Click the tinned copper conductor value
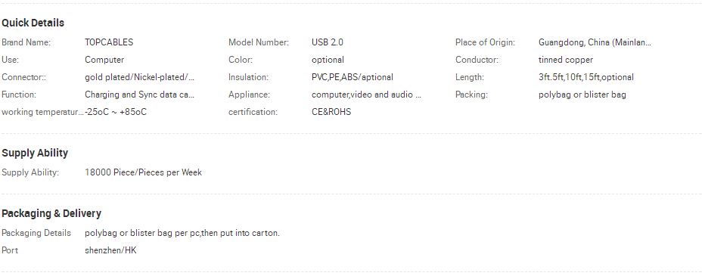 pyautogui.click(x=566, y=60)
